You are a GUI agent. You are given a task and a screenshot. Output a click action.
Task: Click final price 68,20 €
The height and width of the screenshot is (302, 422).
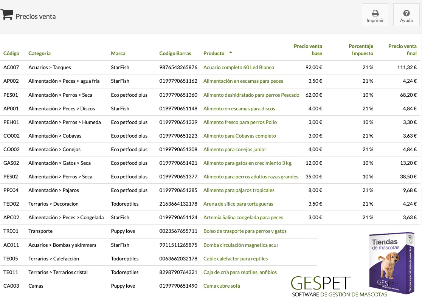coord(408,95)
